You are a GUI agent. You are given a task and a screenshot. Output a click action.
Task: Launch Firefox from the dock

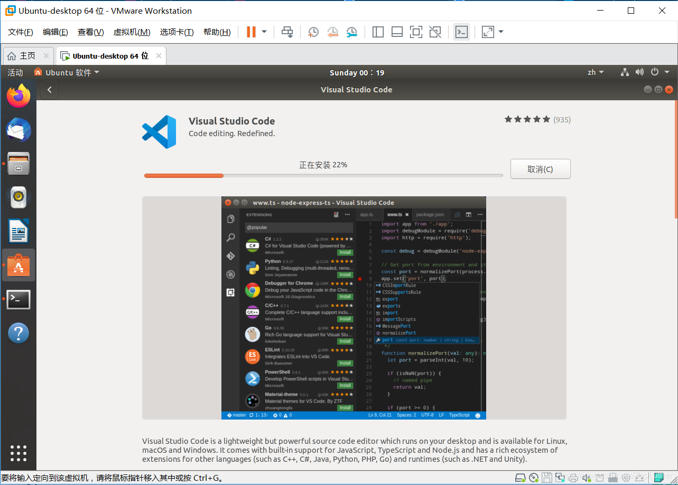pos(18,96)
